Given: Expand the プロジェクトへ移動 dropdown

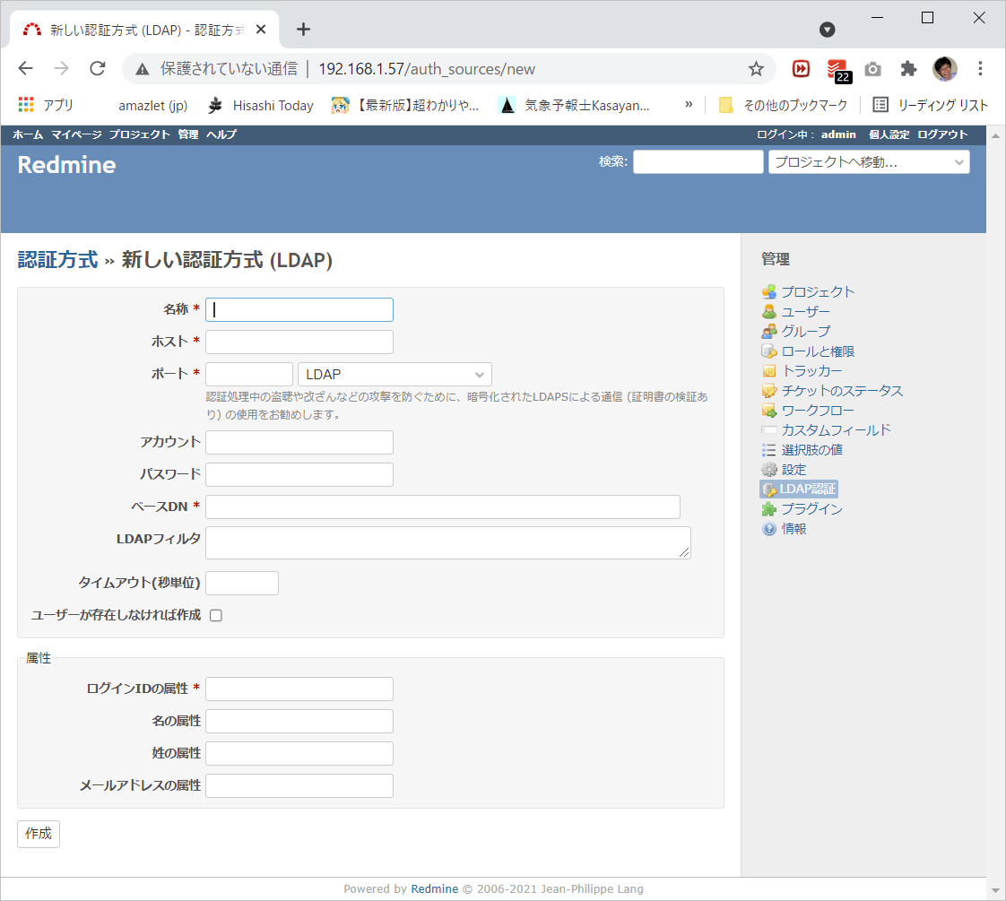Looking at the screenshot, I should 868,162.
